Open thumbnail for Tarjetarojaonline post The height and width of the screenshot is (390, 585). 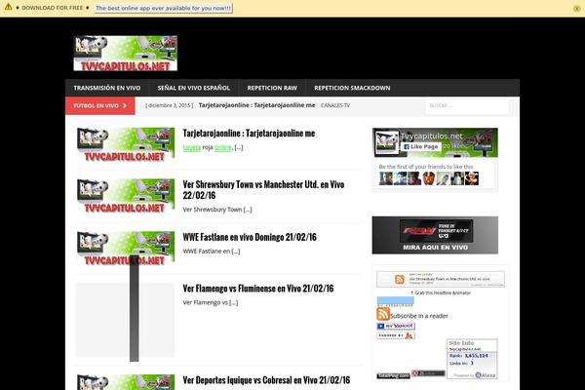point(126,144)
